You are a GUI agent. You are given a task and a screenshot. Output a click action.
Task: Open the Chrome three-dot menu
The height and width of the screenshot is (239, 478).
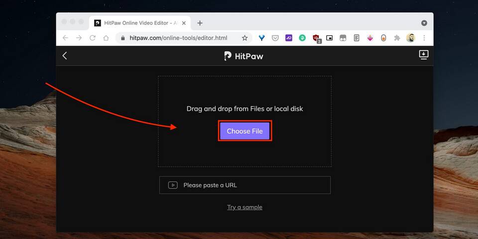(x=424, y=38)
